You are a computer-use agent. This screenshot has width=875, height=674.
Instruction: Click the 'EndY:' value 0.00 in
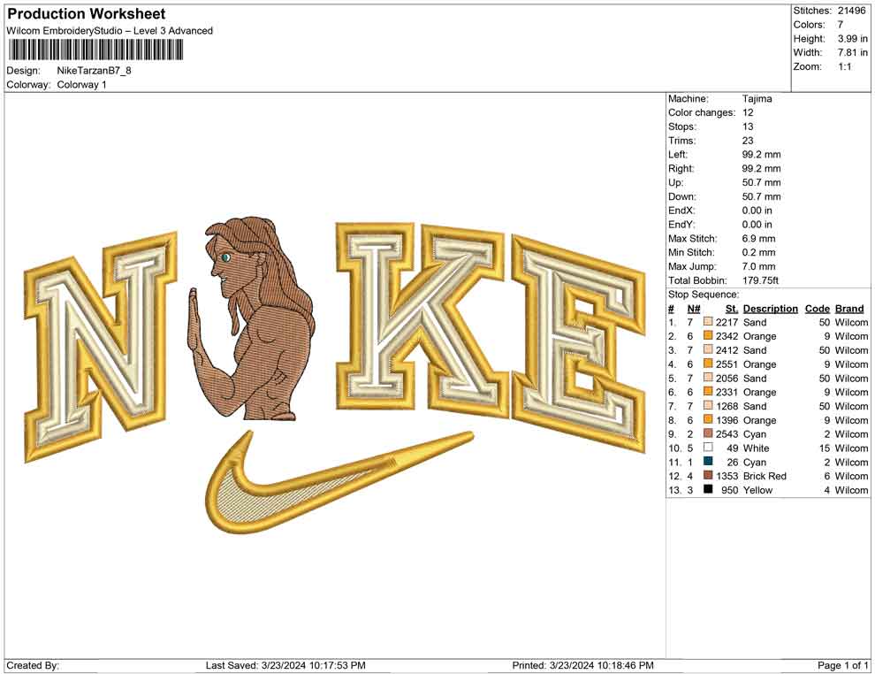757,224
